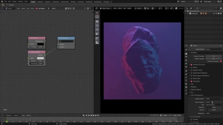Select the Select Box tool in viewport toolbar
Screen dimensions: 223x125
97,13
